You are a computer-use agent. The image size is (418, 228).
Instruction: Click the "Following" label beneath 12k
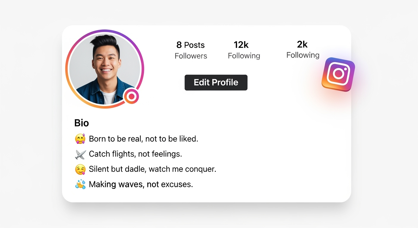[x=244, y=56]
